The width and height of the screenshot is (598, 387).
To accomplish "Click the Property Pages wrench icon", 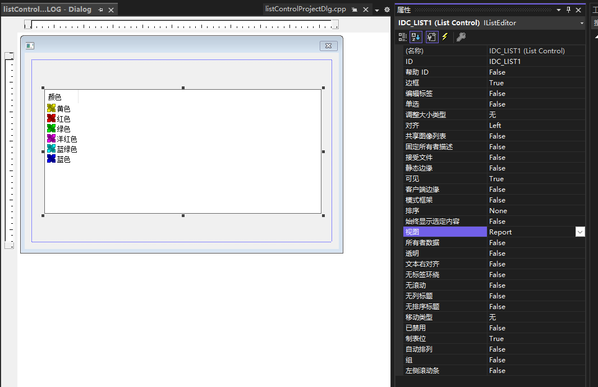I will coord(462,36).
